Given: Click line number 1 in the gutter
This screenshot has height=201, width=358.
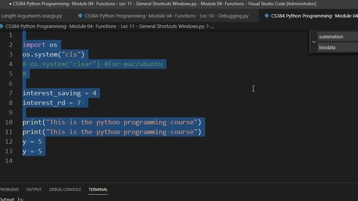Looking at the screenshot, I should click(11, 35).
